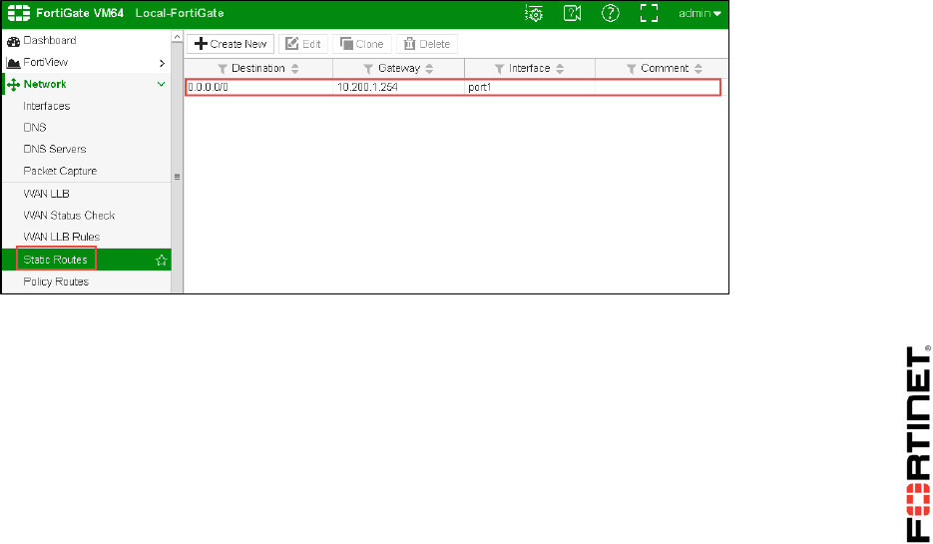The height and width of the screenshot is (544, 933).
Task: Click the 10.200.1.254 gateway cell
Action: [x=399, y=87]
